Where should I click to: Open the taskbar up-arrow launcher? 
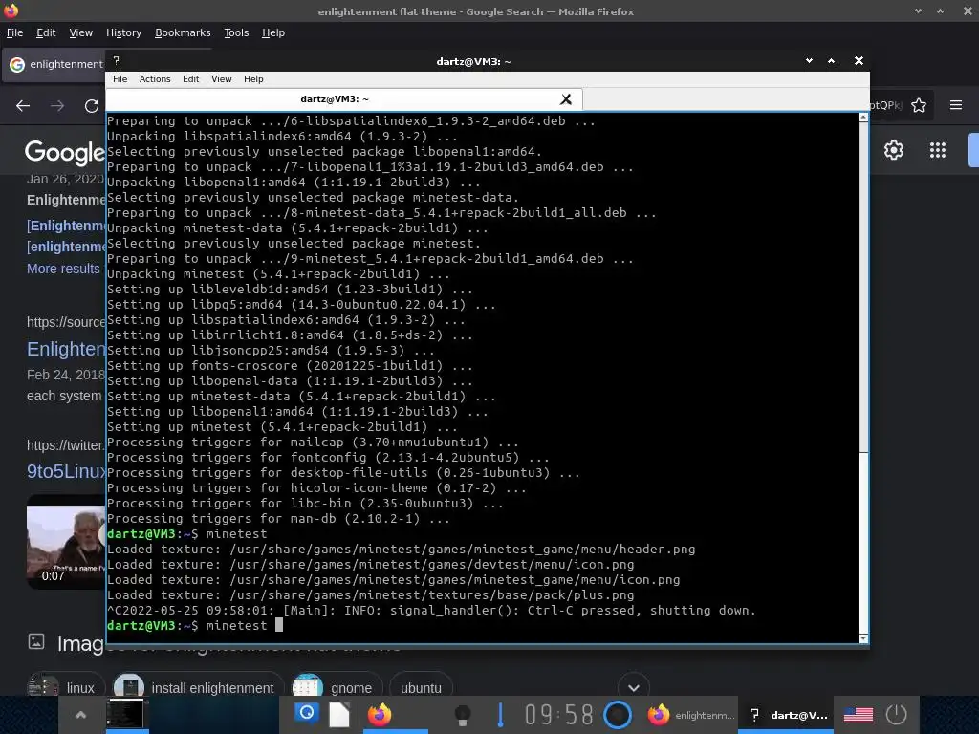[x=80, y=715]
